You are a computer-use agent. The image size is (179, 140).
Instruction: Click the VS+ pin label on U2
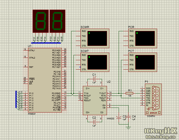pos(104,105)
